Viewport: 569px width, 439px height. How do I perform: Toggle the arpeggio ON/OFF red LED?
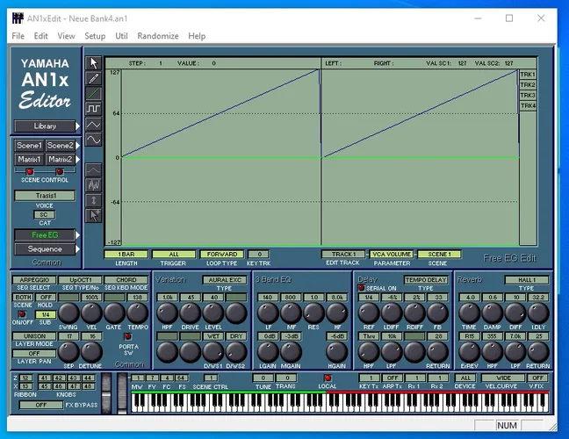point(22,313)
